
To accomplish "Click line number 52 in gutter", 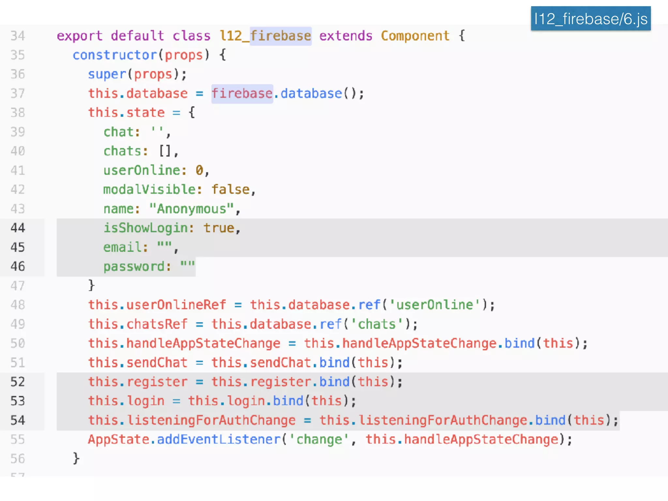I will [18, 382].
